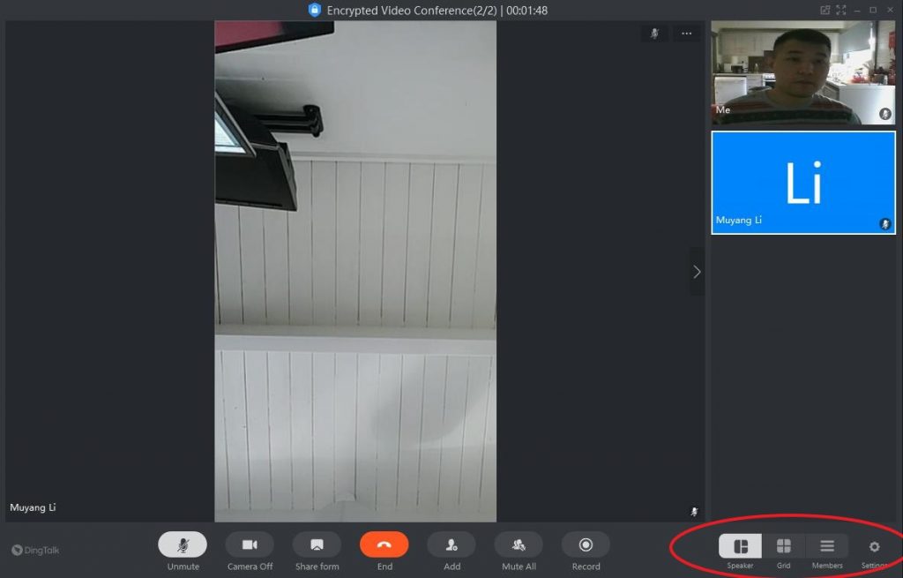Mute all participants
903x578 pixels.
(519, 544)
